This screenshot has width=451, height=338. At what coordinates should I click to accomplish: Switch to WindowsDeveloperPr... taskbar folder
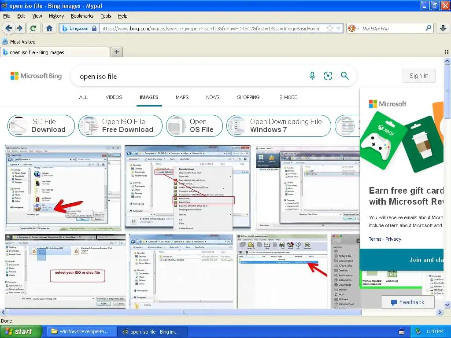tap(81, 331)
